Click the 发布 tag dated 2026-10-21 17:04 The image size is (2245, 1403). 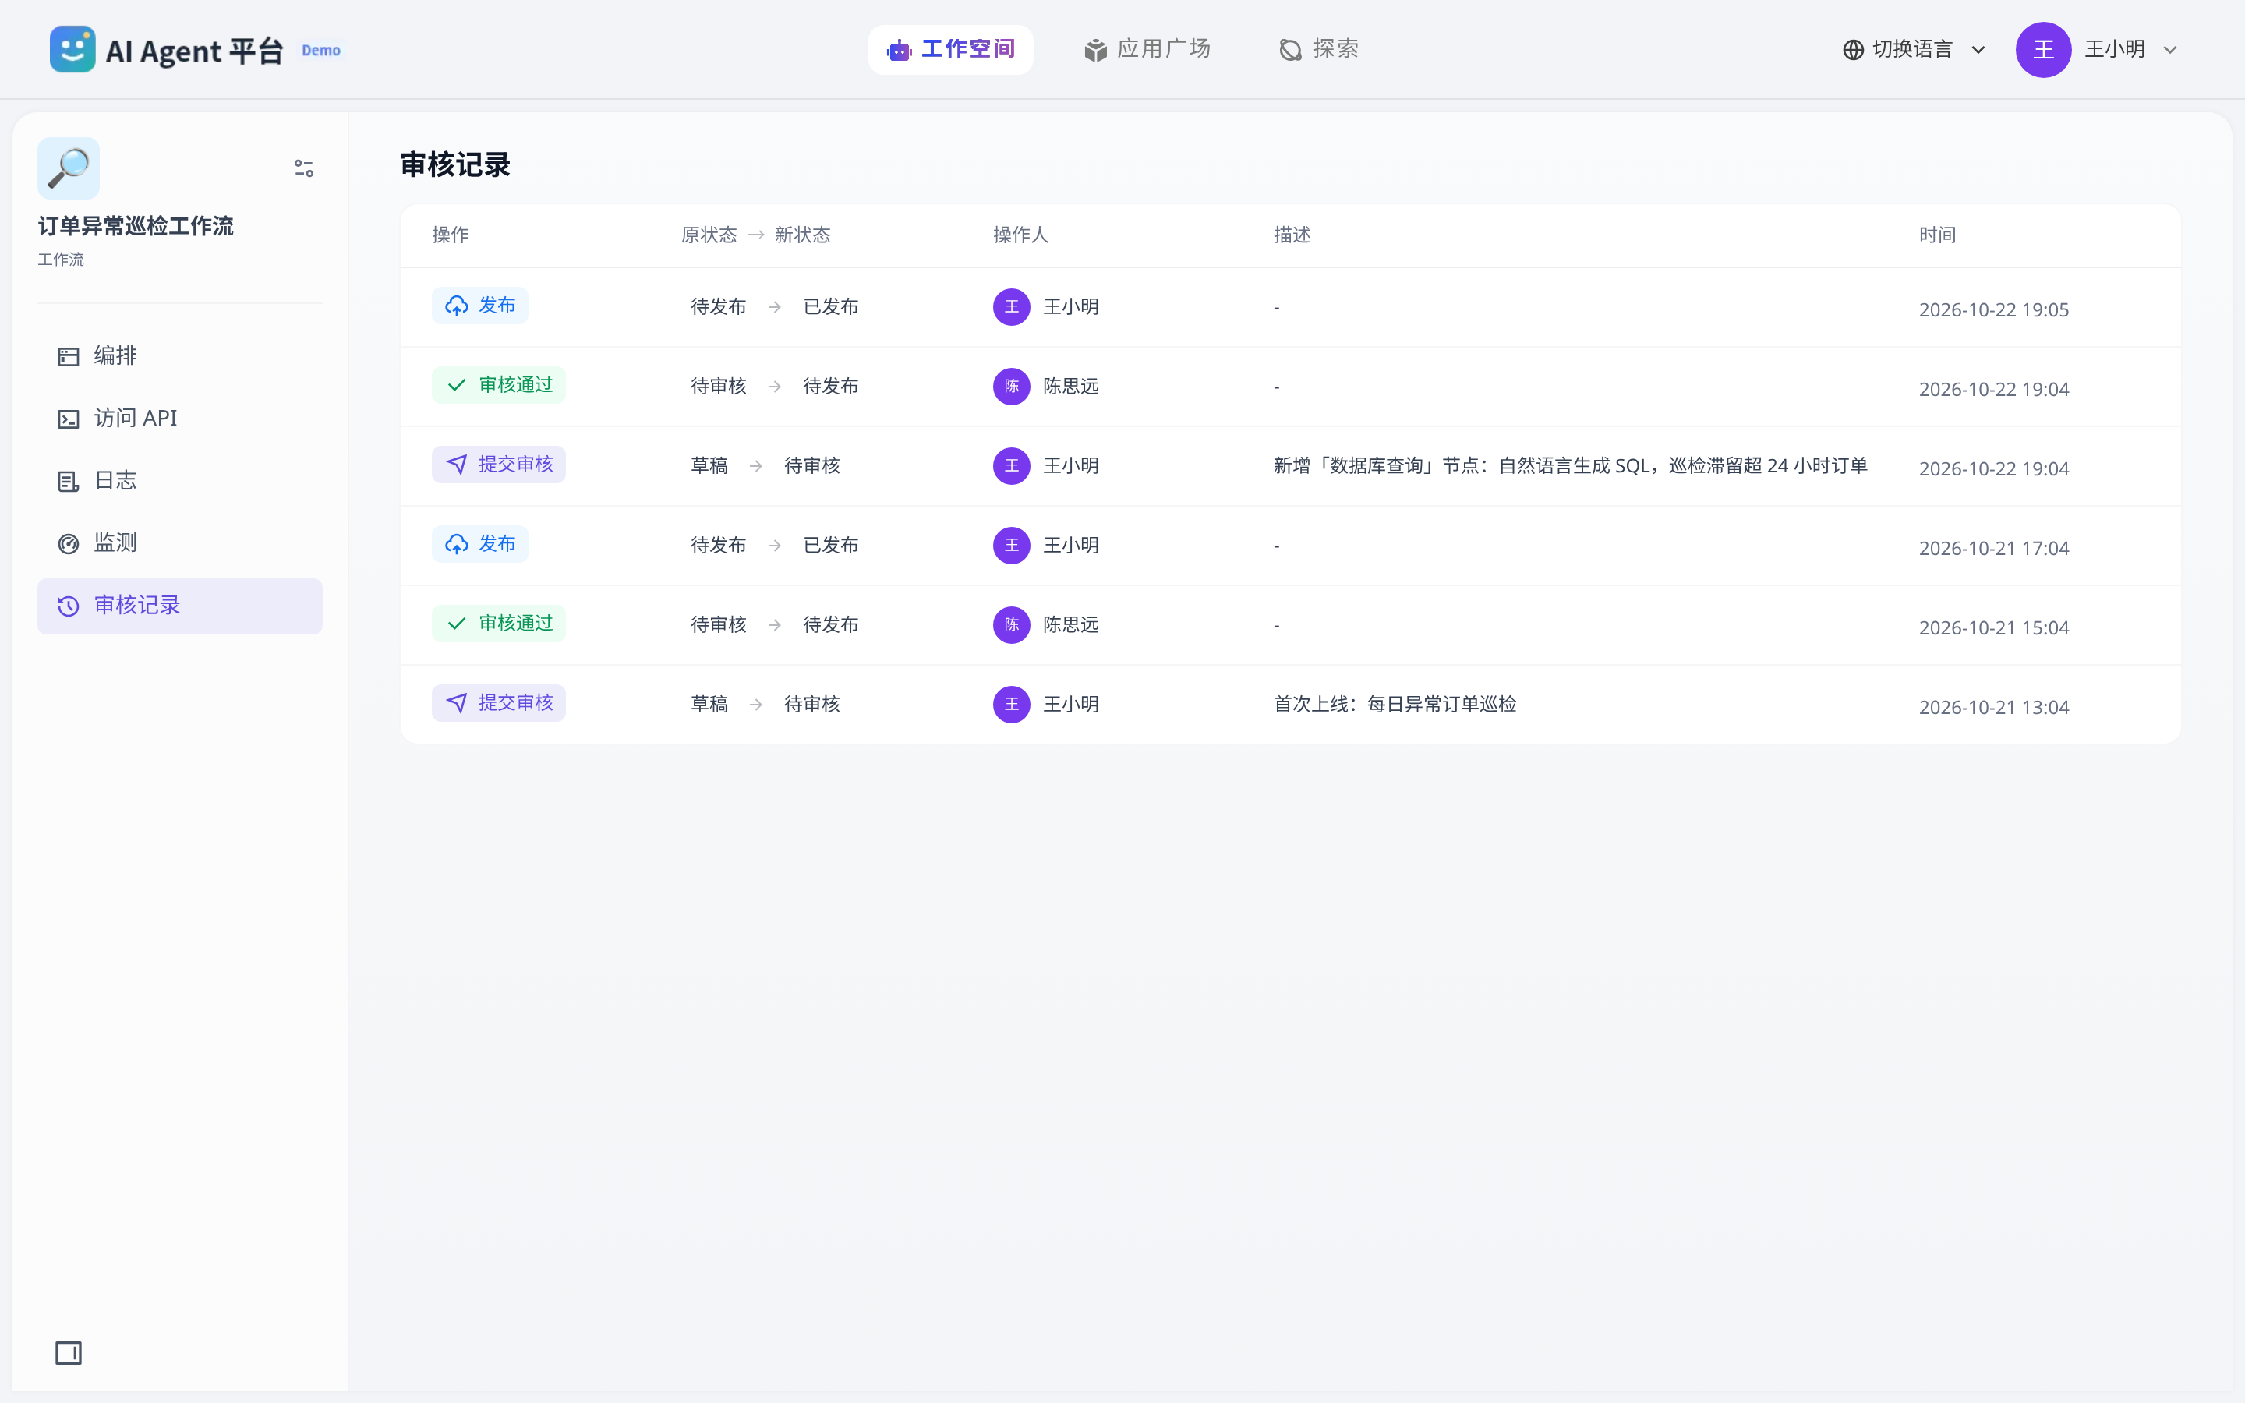(479, 544)
